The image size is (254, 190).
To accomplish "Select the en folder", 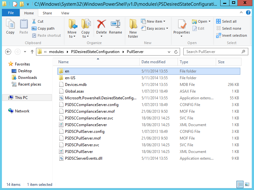I will tap(149, 71).
